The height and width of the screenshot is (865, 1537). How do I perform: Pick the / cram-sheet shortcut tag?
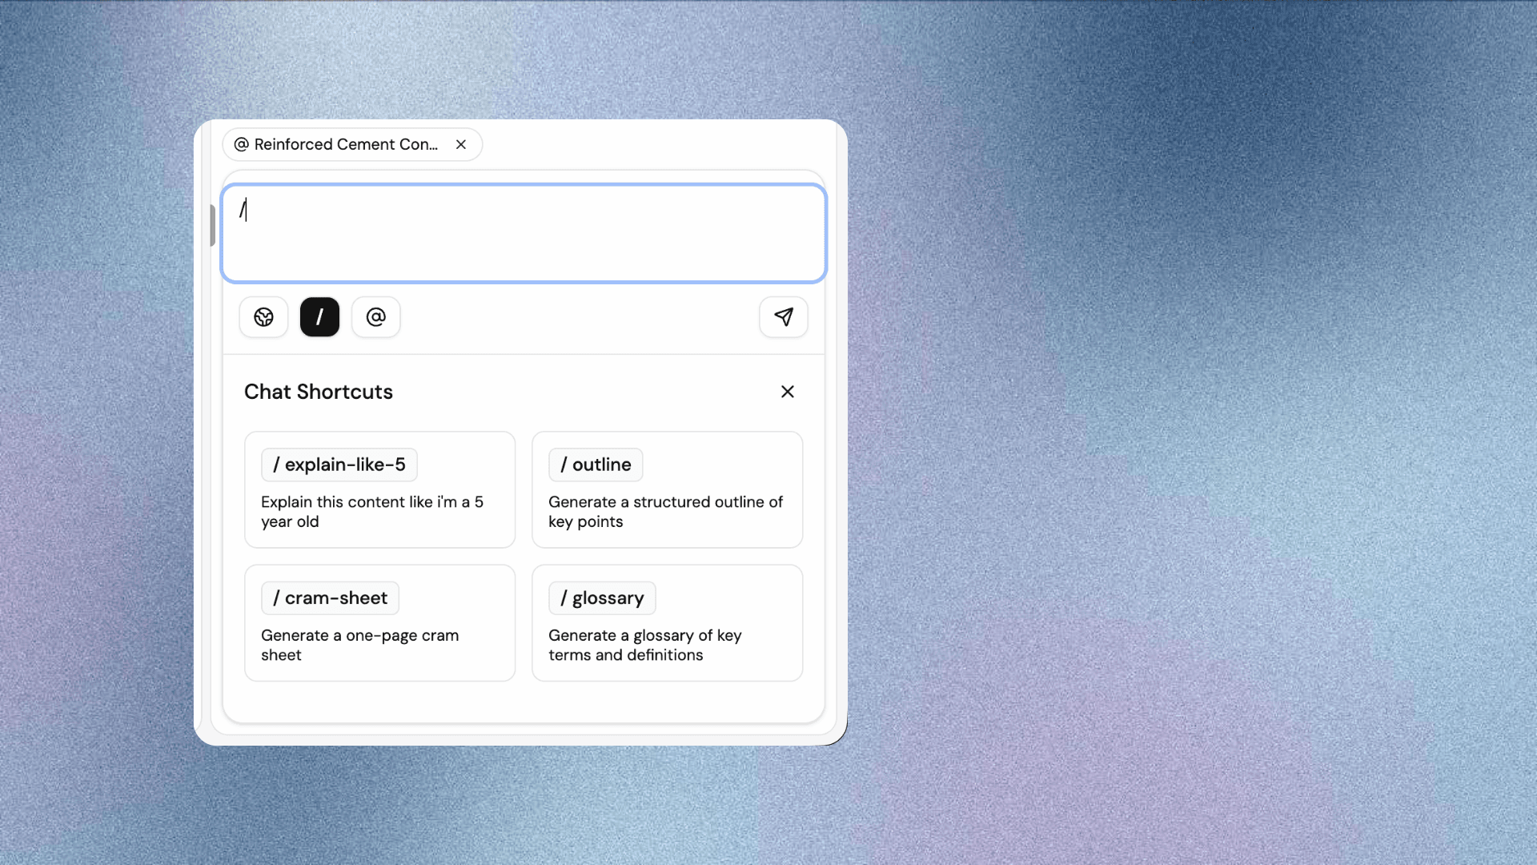click(x=330, y=598)
